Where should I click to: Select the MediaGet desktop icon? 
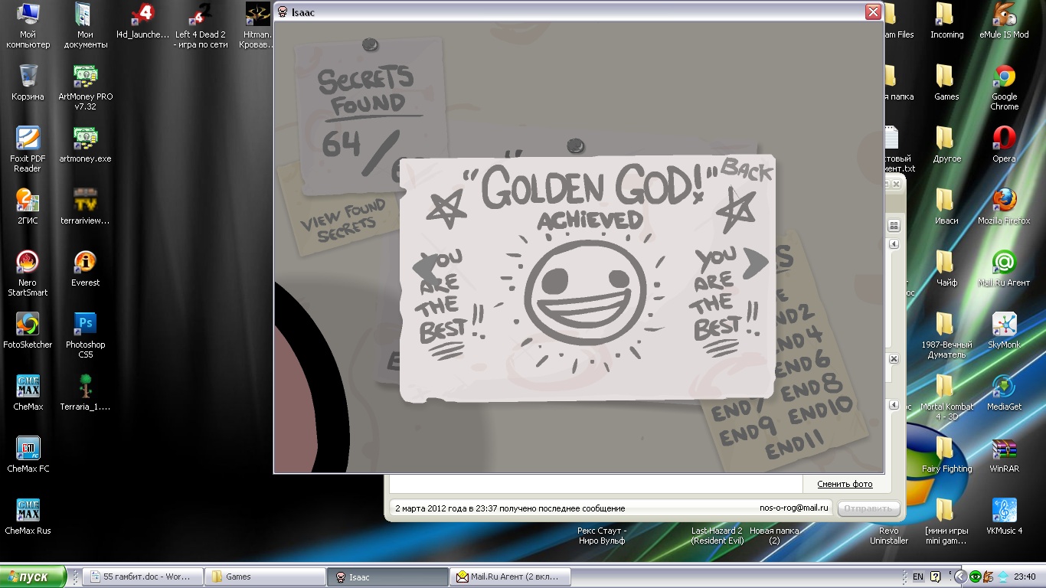(1004, 393)
